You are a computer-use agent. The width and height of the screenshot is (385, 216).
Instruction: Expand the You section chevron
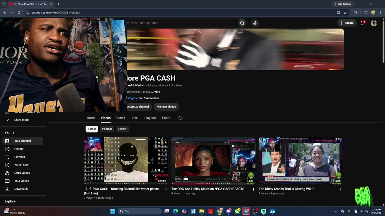[14, 133]
